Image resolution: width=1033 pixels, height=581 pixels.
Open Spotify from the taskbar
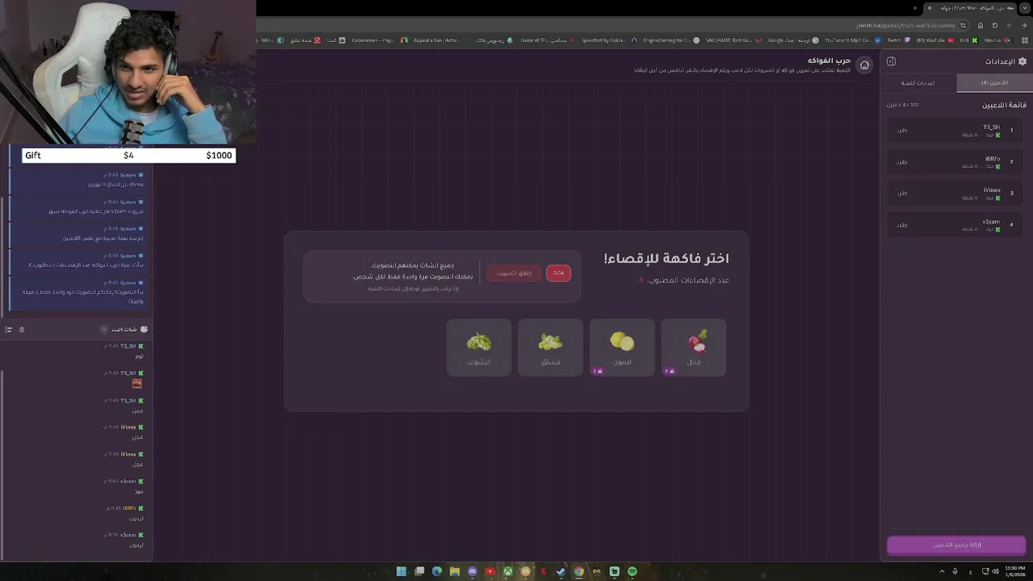click(632, 571)
